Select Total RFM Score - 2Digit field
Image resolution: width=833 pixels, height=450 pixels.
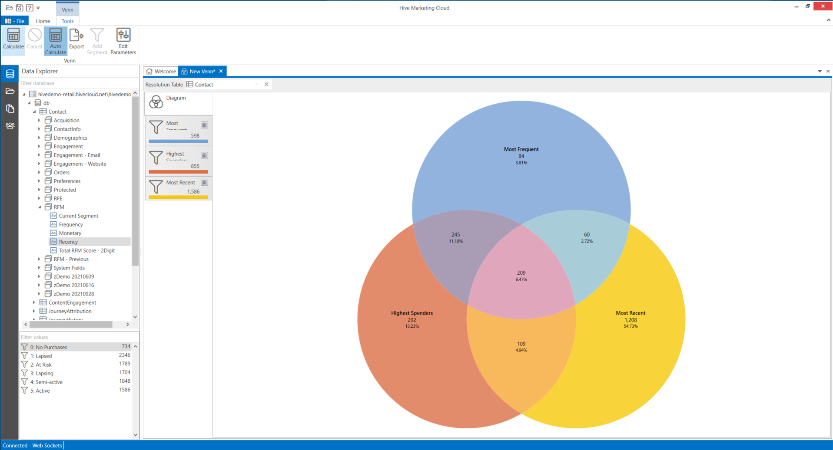click(x=87, y=250)
